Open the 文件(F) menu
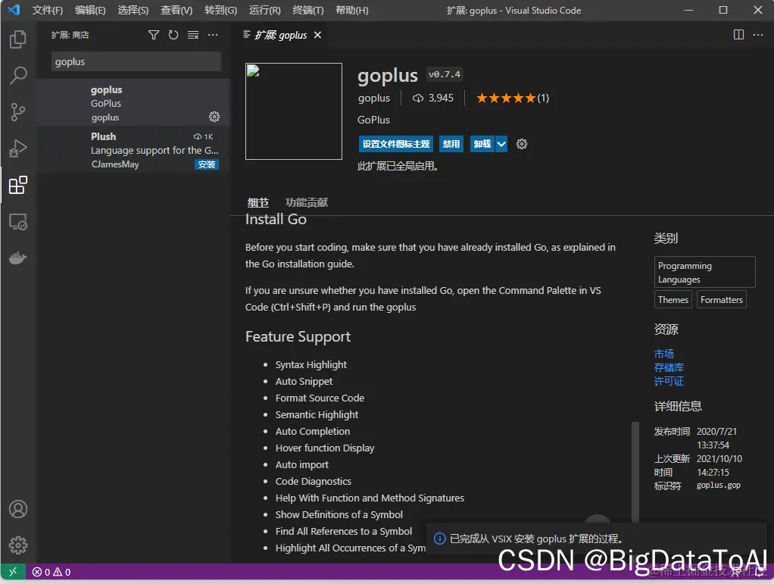The width and height of the screenshot is (774, 584). click(48, 10)
